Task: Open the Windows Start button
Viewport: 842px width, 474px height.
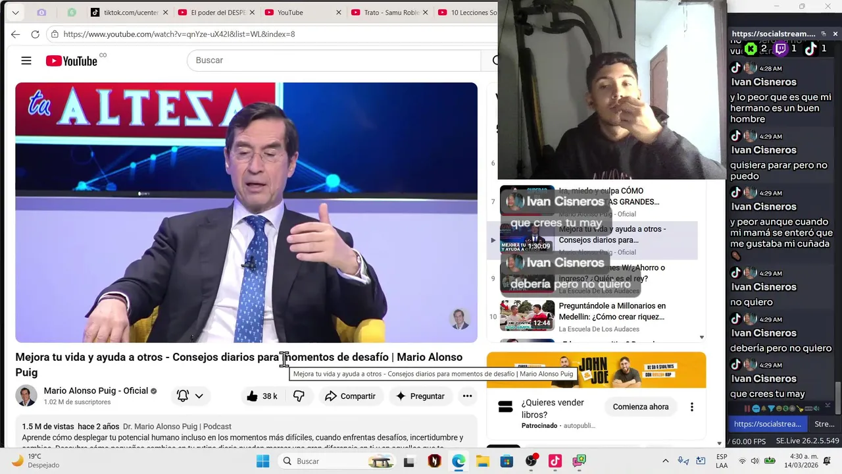Action: [262, 461]
